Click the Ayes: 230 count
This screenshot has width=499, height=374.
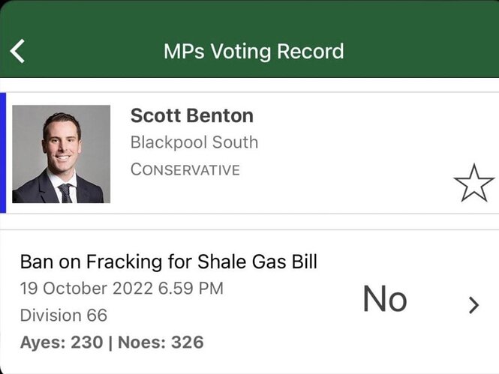pos(62,343)
